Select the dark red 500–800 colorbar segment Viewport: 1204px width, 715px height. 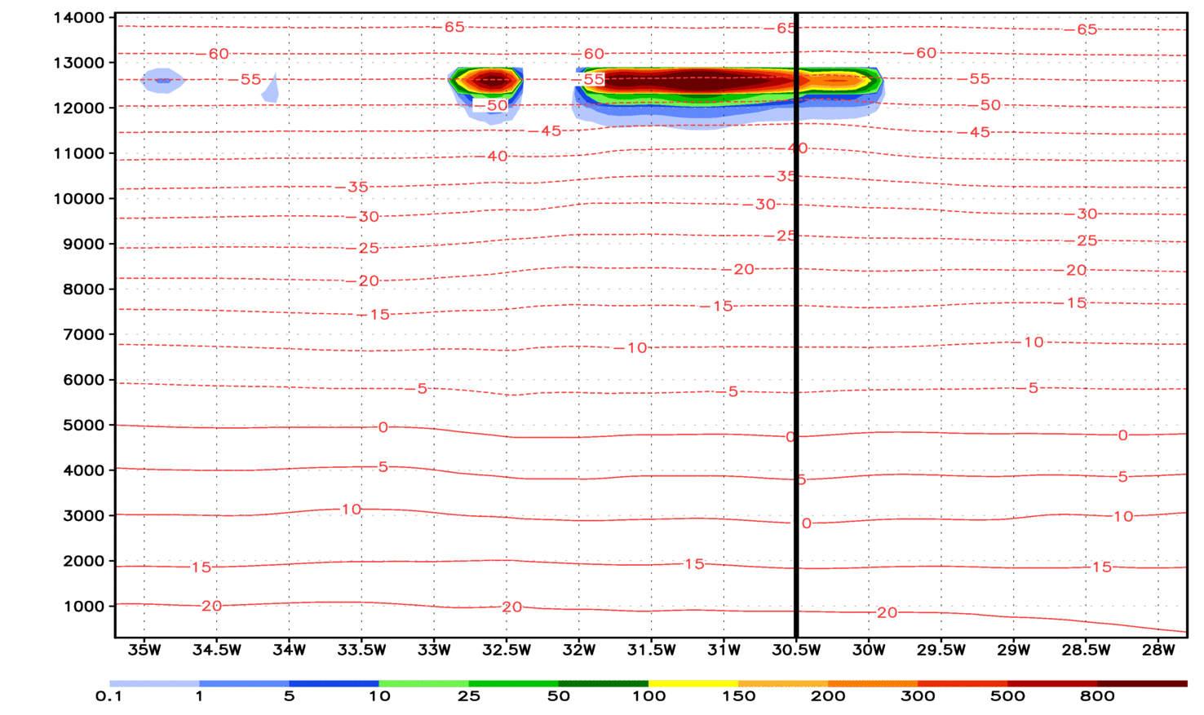tap(1051, 683)
